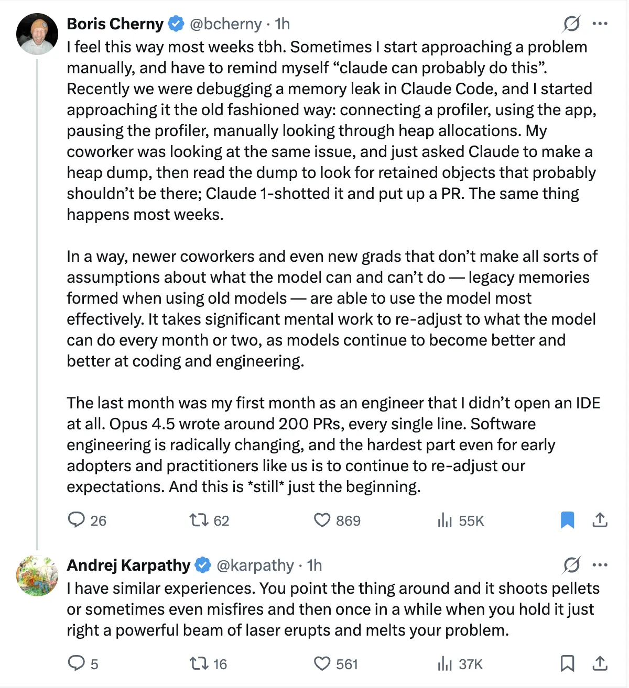This screenshot has height=688, width=629.
Task: Open the share icon on Boris's tweet
Action: (600, 520)
